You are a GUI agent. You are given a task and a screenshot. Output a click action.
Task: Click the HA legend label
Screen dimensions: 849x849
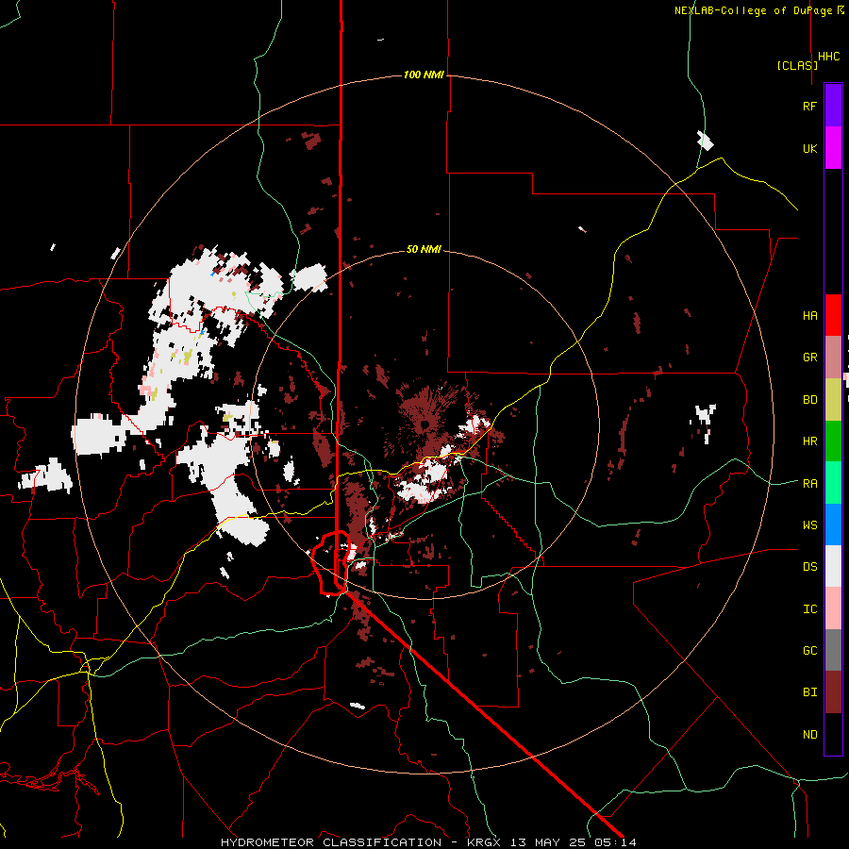click(x=809, y=316)
